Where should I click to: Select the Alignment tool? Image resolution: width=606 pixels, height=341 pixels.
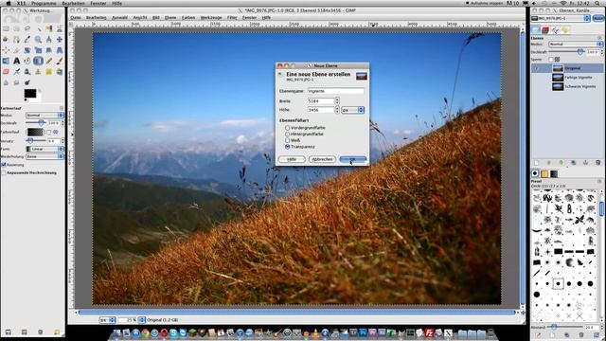(x=6, y=50)
